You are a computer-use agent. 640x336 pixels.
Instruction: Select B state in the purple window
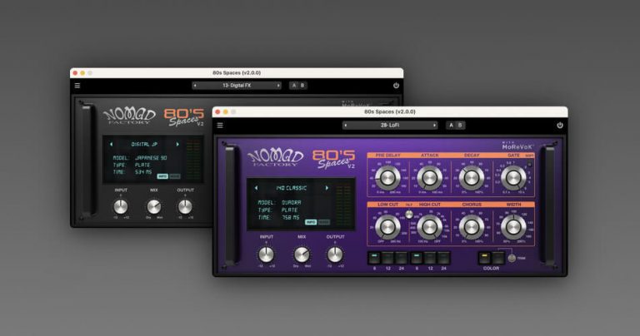coord(460,126)
